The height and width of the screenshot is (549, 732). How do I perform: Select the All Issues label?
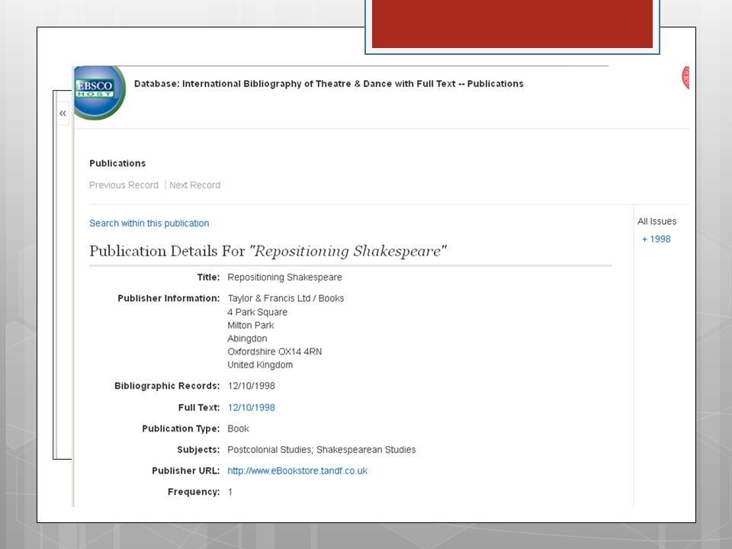point(657,221)
